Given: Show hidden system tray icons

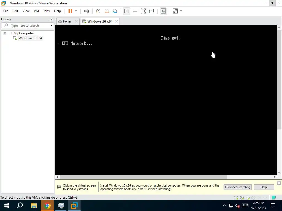Looking at the screenshot, I should [x=224, y=206].
